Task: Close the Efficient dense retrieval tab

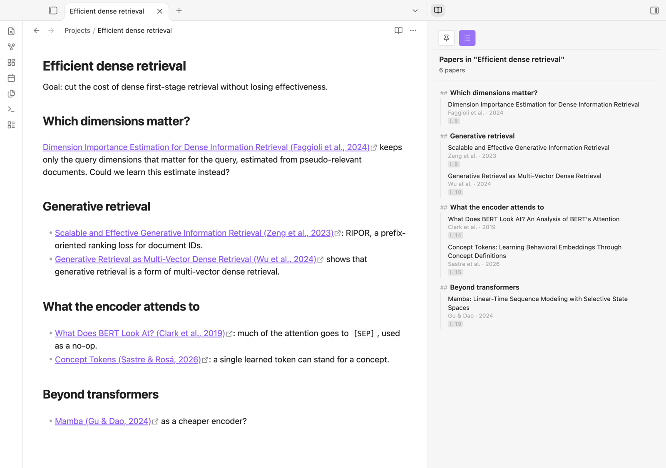Action: coord(160,11)
